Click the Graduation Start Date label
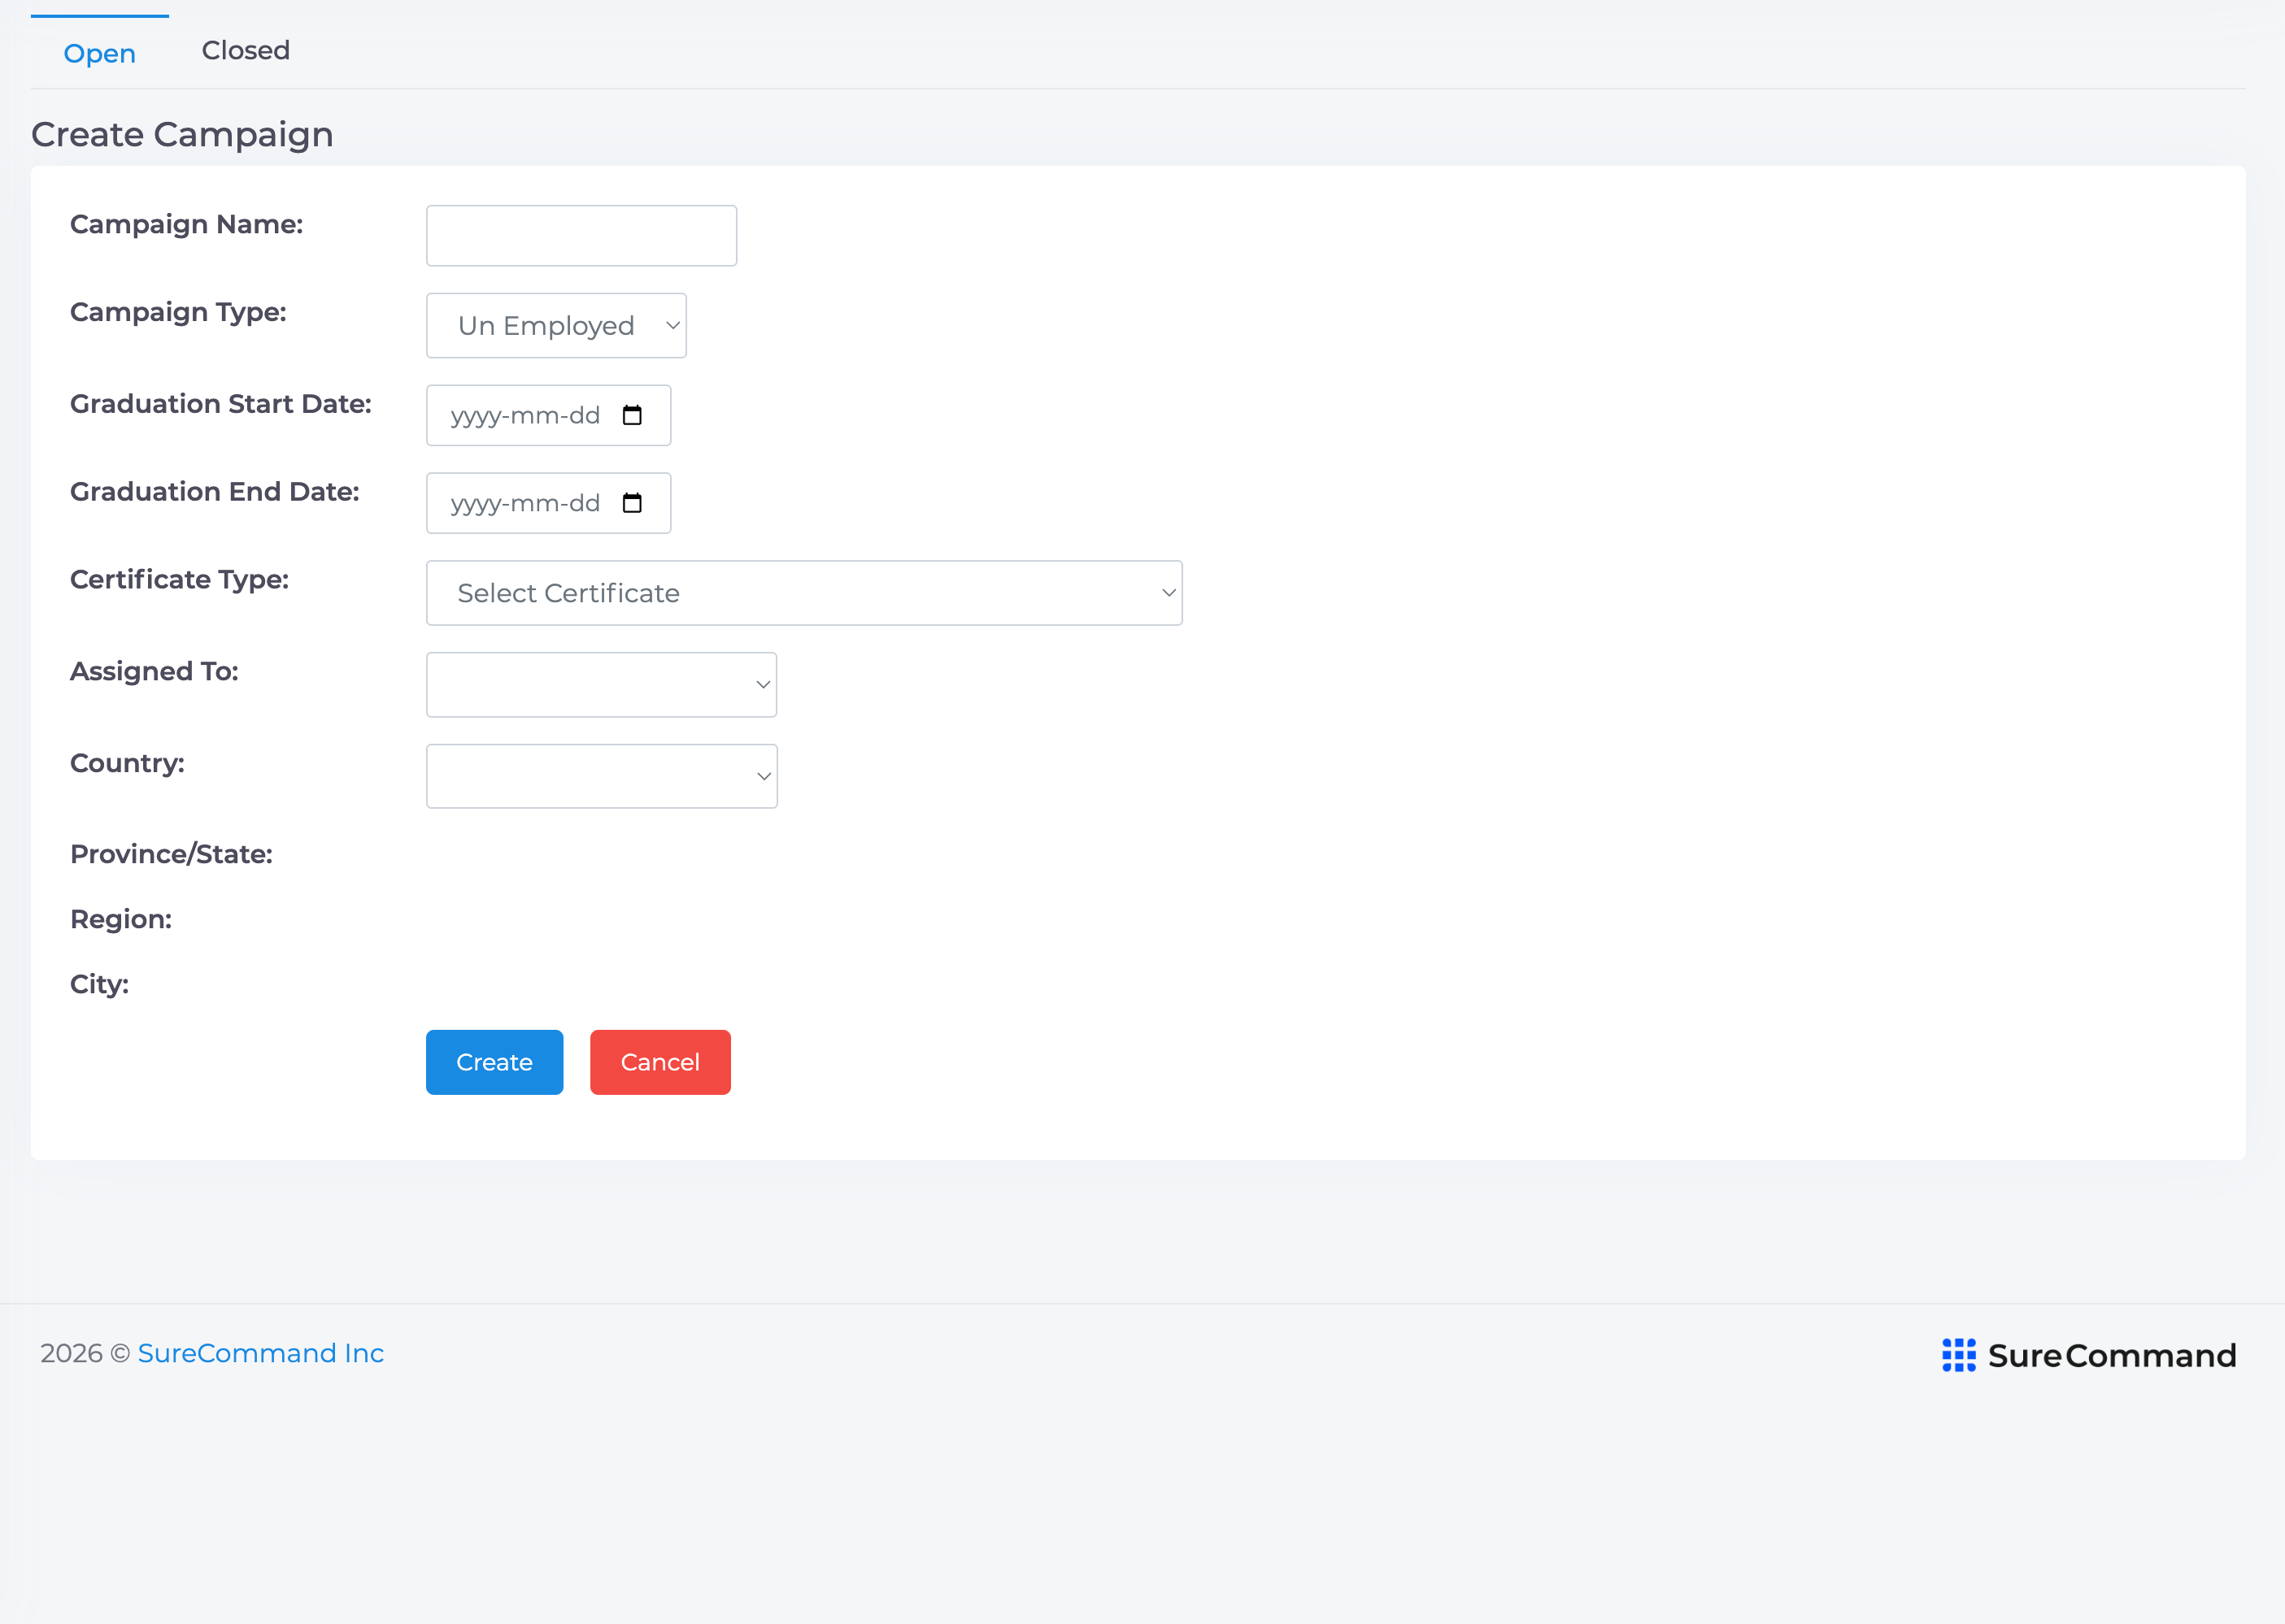The image size is (2285, 1624). tap(221, 404)
